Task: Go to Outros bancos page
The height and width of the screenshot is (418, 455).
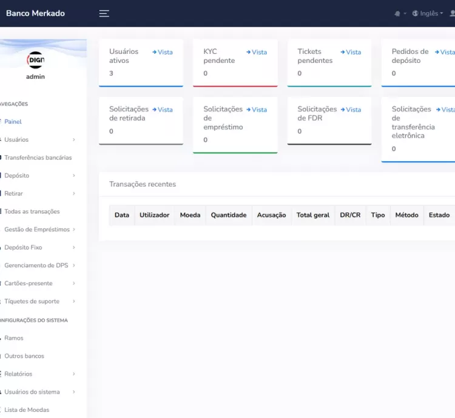Action: click(x=24, y=356)
